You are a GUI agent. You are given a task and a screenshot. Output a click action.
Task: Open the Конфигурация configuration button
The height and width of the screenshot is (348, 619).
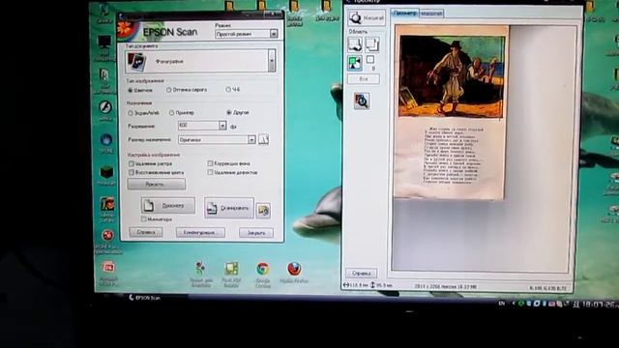pyautogui.click(x=200, y=232)
